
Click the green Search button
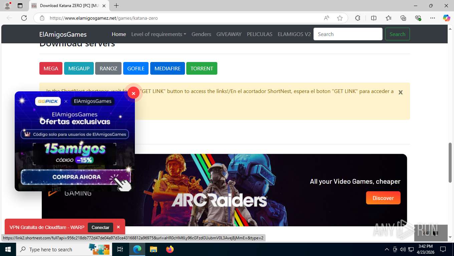click(x=397, y=34)
